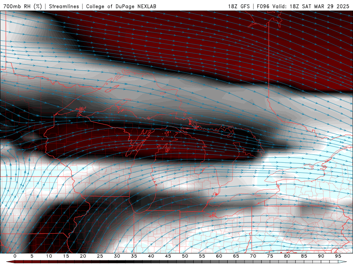This screenshot has width=353, height=264.
Task: Click the "20" humidity scale label
Action: click(x=83, y=256)
